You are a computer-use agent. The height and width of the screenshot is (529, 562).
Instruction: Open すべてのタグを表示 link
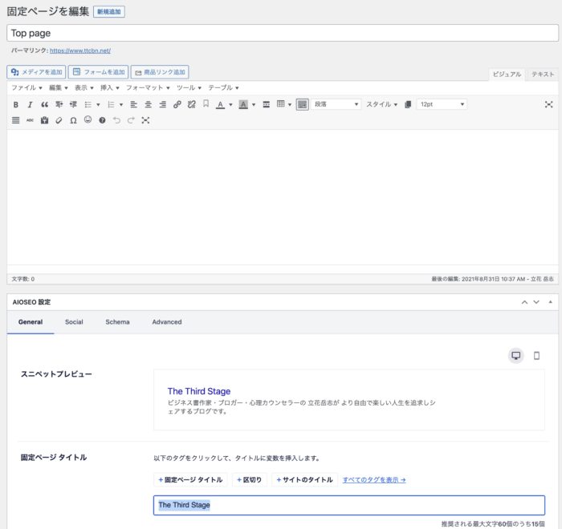click(x=374, y=480)
